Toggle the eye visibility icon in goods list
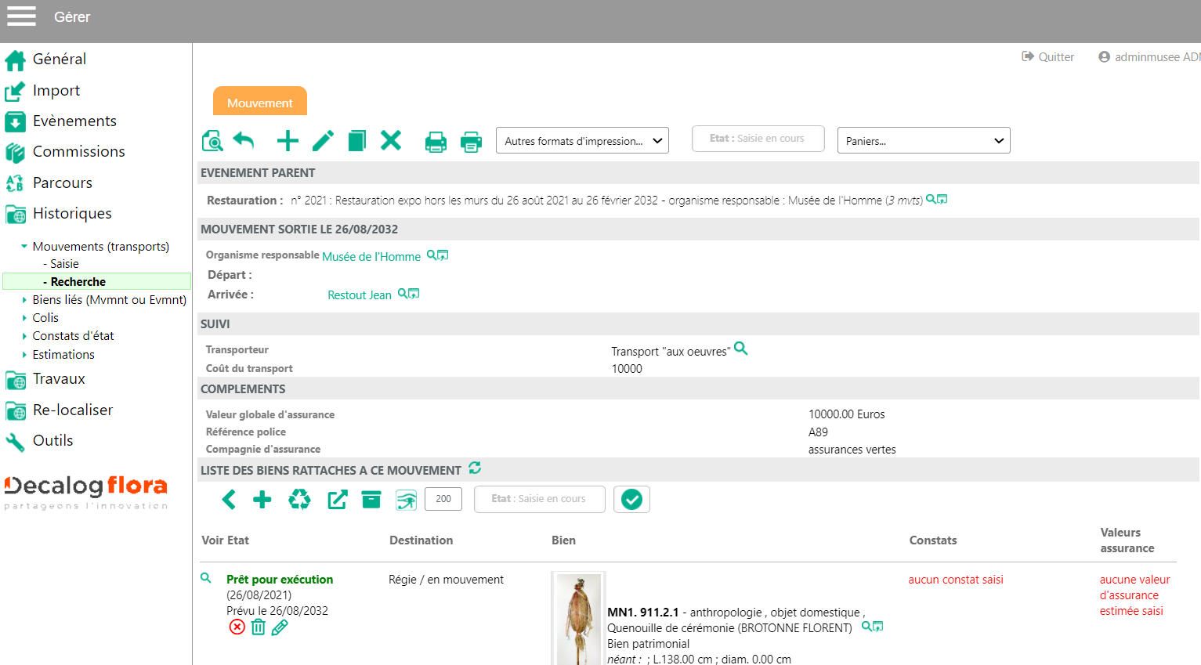This screenshot has width=1201, height=665. pyautogui.click(x=406, y=500)
